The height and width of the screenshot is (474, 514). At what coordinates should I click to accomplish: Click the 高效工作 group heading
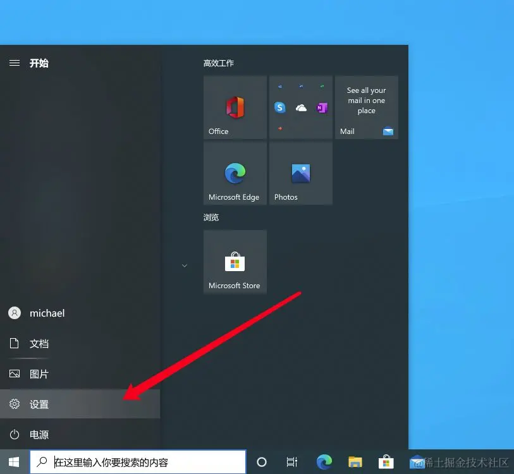click(218, 63)
